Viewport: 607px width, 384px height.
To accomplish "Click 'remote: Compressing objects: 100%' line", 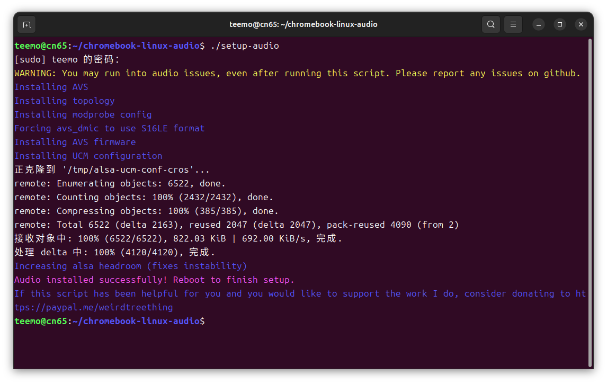I will (146, 211).
